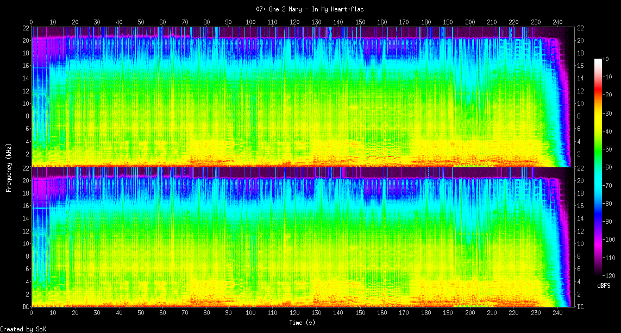Click the 0 tick on the bottom time axis
The image size is (621, 333).
point(32,313)
